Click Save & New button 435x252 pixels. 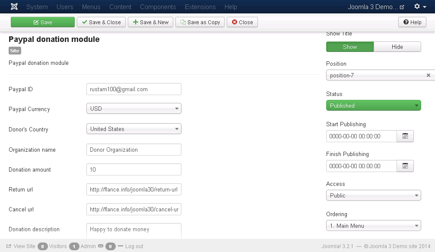pos(151,22)
